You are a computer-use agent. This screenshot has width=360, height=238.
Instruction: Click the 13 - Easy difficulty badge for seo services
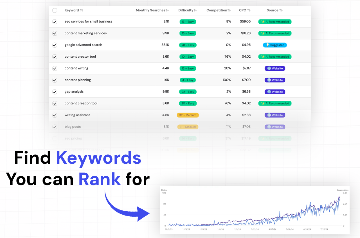[188, 22]
